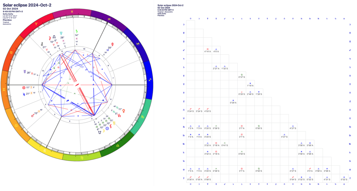Click the Saturn glyph at 14° Pisces

tap(77, 31)
